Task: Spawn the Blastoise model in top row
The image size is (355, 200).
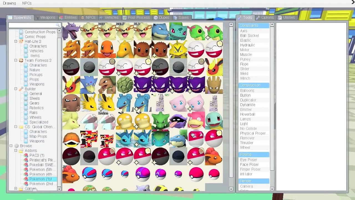Action: click(x=160, y=32)
